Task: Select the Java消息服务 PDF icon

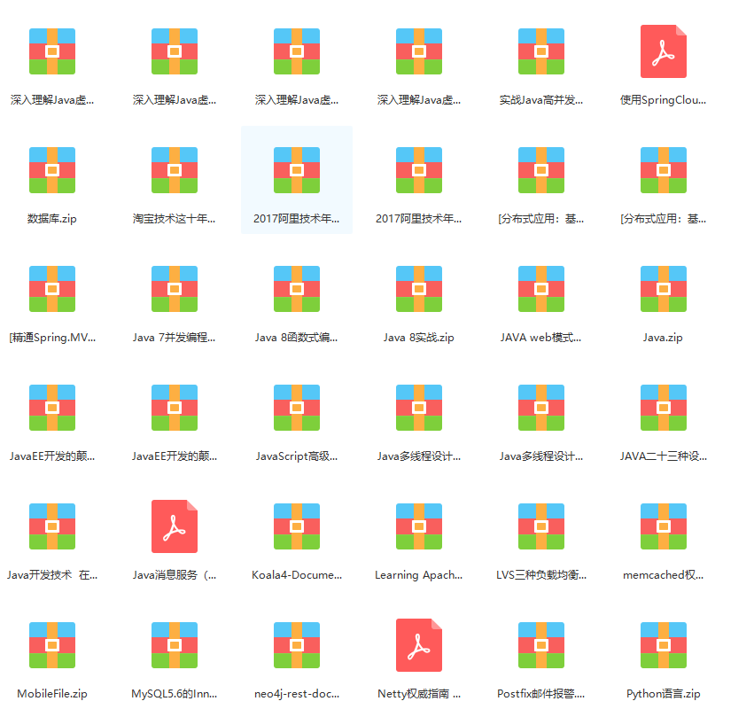Action: click(x=175, y=526)
